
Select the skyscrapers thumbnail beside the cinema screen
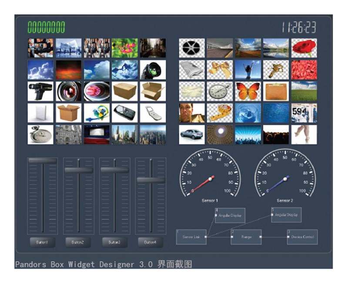pos(125,135)
